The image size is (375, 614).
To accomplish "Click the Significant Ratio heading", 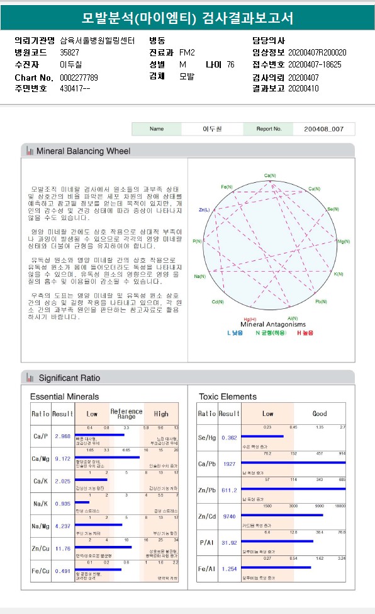I will pyautogui.click(x=69, y=378).
